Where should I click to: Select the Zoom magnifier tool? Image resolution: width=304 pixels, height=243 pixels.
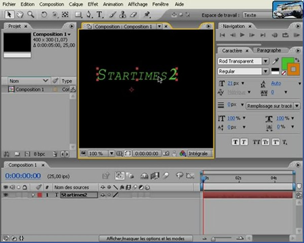(31, 15)
